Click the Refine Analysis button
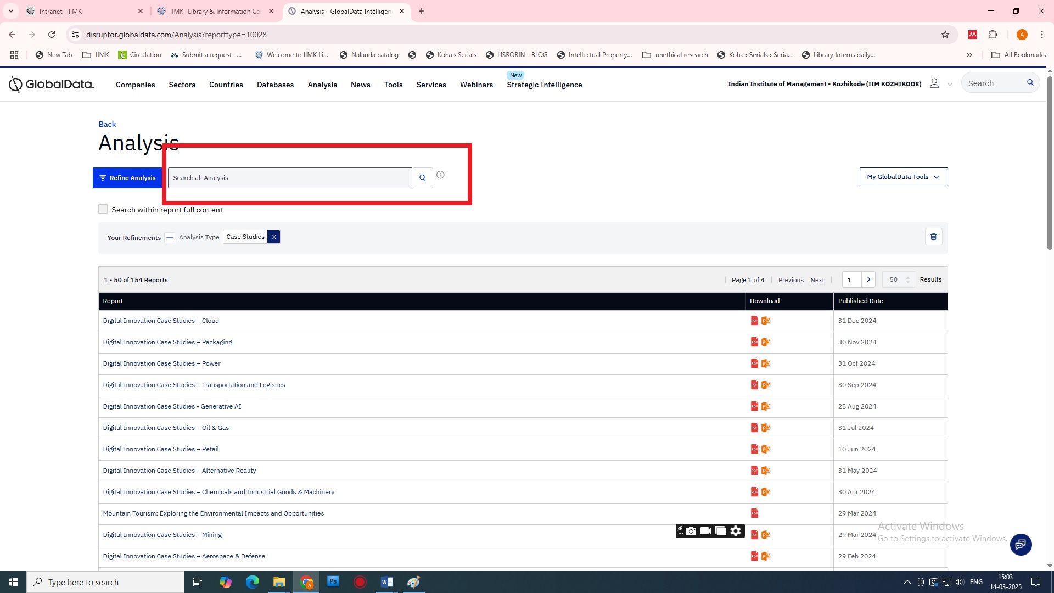1054x593 pixels. pyautogui.click(x=127, y=178)
